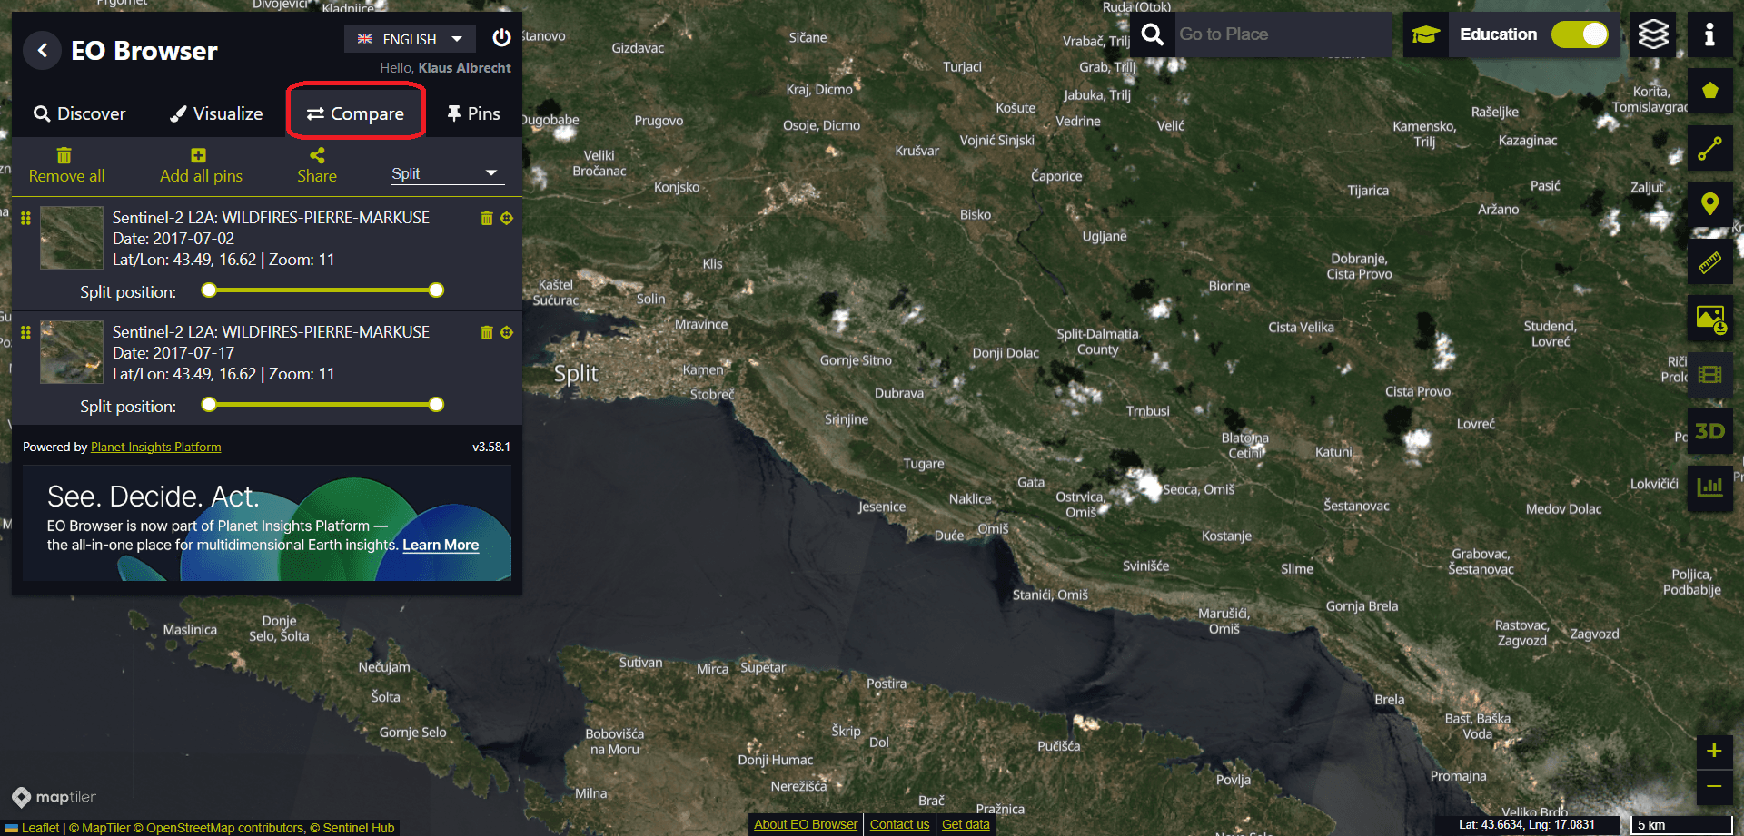Launch the 3D terrain viewer
Viewport: 1744px width, 836px height.
1709,431
